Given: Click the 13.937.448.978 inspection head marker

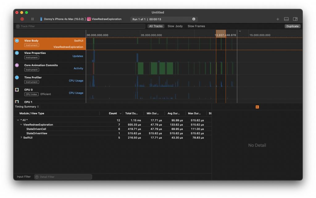Looking at the screenshot, I should (x=225, y=35).
